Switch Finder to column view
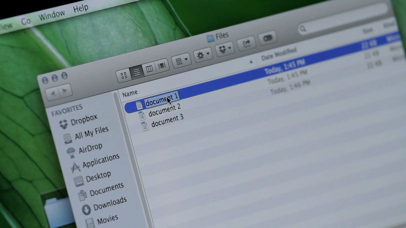 click(x=149, y=69)
